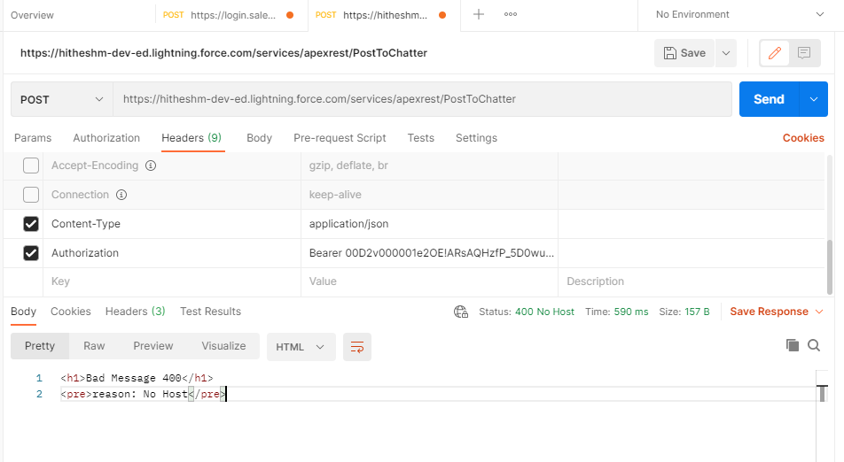844x462 pixels.
Task: Toggle the word wrap icon in response
Action: pyautogui.click(x=357, y=347)
